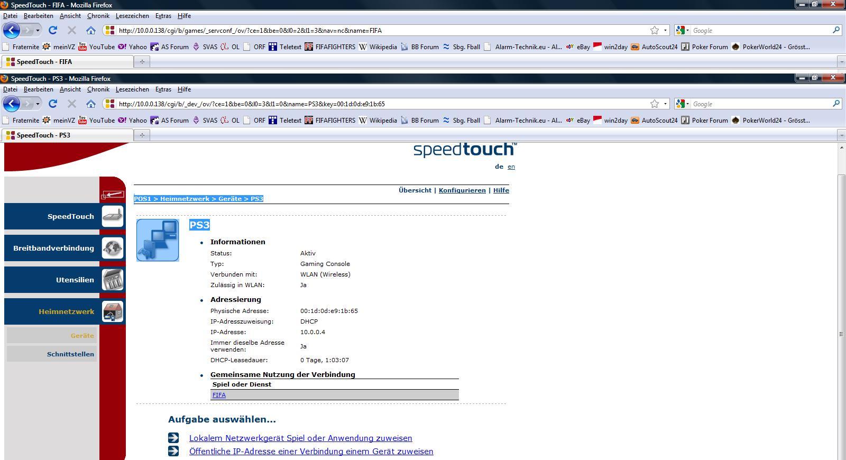This screenshot has height=460, width=846.
Task: Click Reload icon in the PS3 window
Action: point(53,104)
